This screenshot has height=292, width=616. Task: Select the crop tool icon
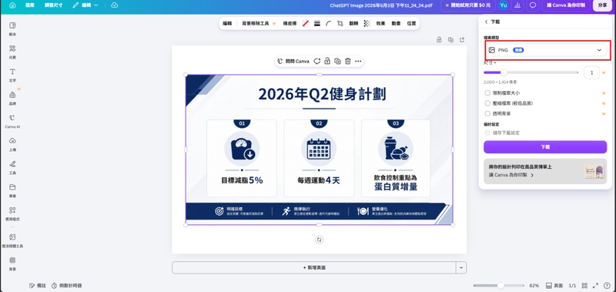(340, 24)
